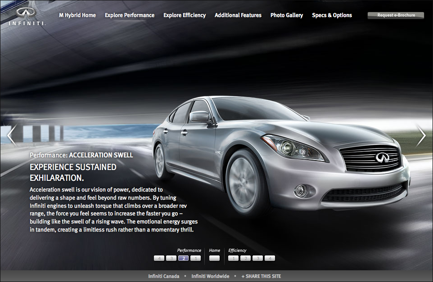Go to previous slide with left arrow
The height and width of the screenshot is (282, 433).
tap(12, 135)
